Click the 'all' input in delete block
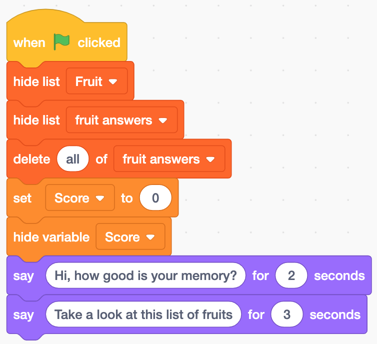 [x=72, y=159]
